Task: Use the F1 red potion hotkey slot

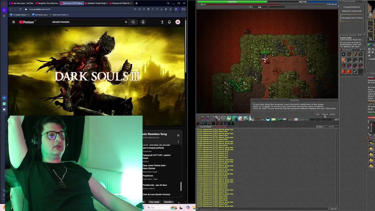Action: [x=202, y=118]
